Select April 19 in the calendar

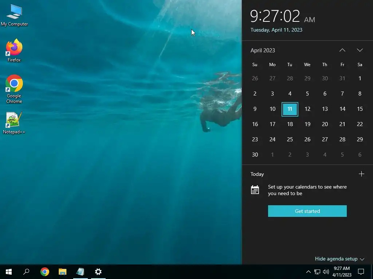tap(307, 124)
